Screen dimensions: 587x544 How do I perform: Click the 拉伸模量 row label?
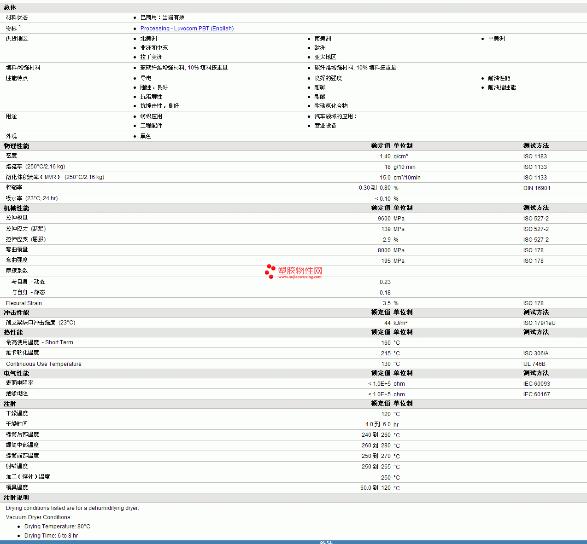point(17,218)
